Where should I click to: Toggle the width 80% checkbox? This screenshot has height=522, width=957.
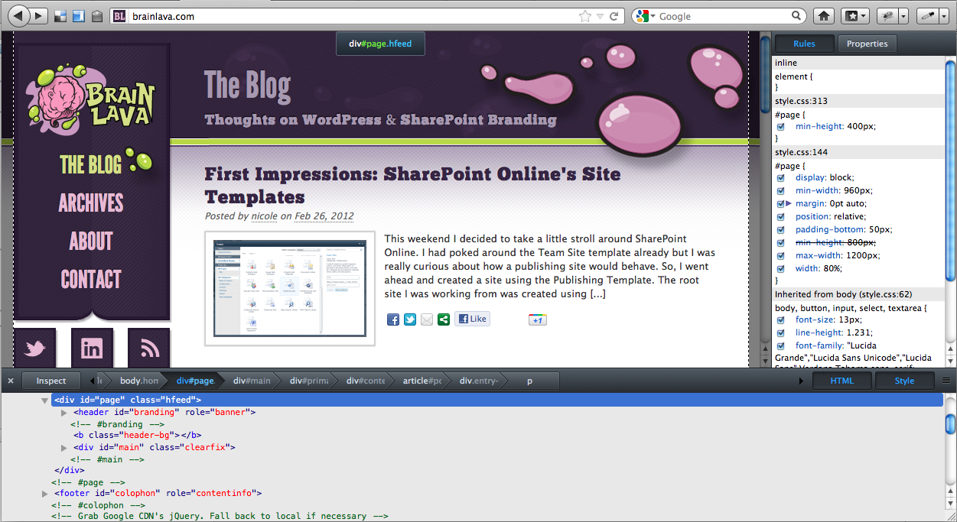click(781, 268)
